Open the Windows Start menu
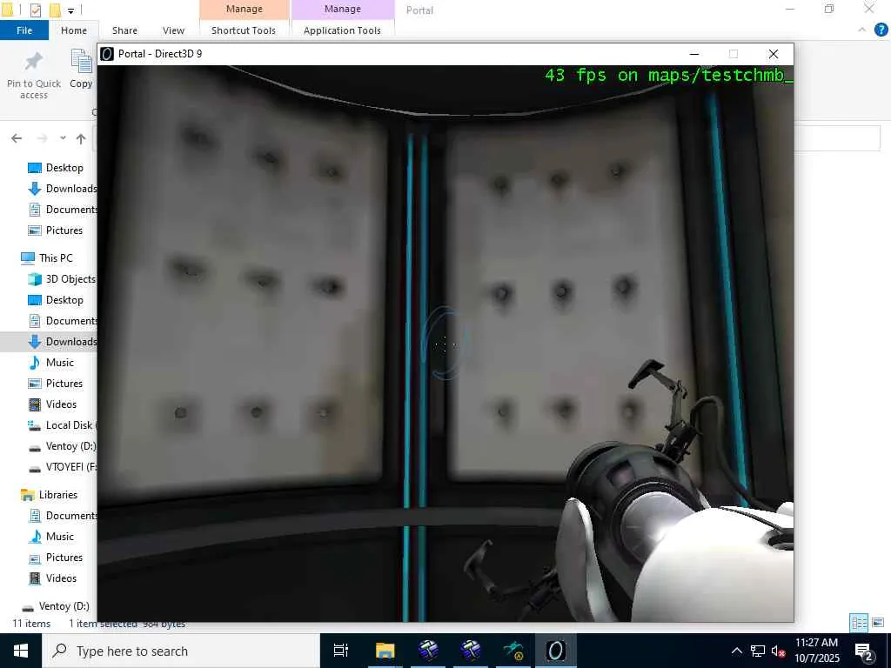The height and width of the screenshot is (668, 891). (x=21, y=651)
